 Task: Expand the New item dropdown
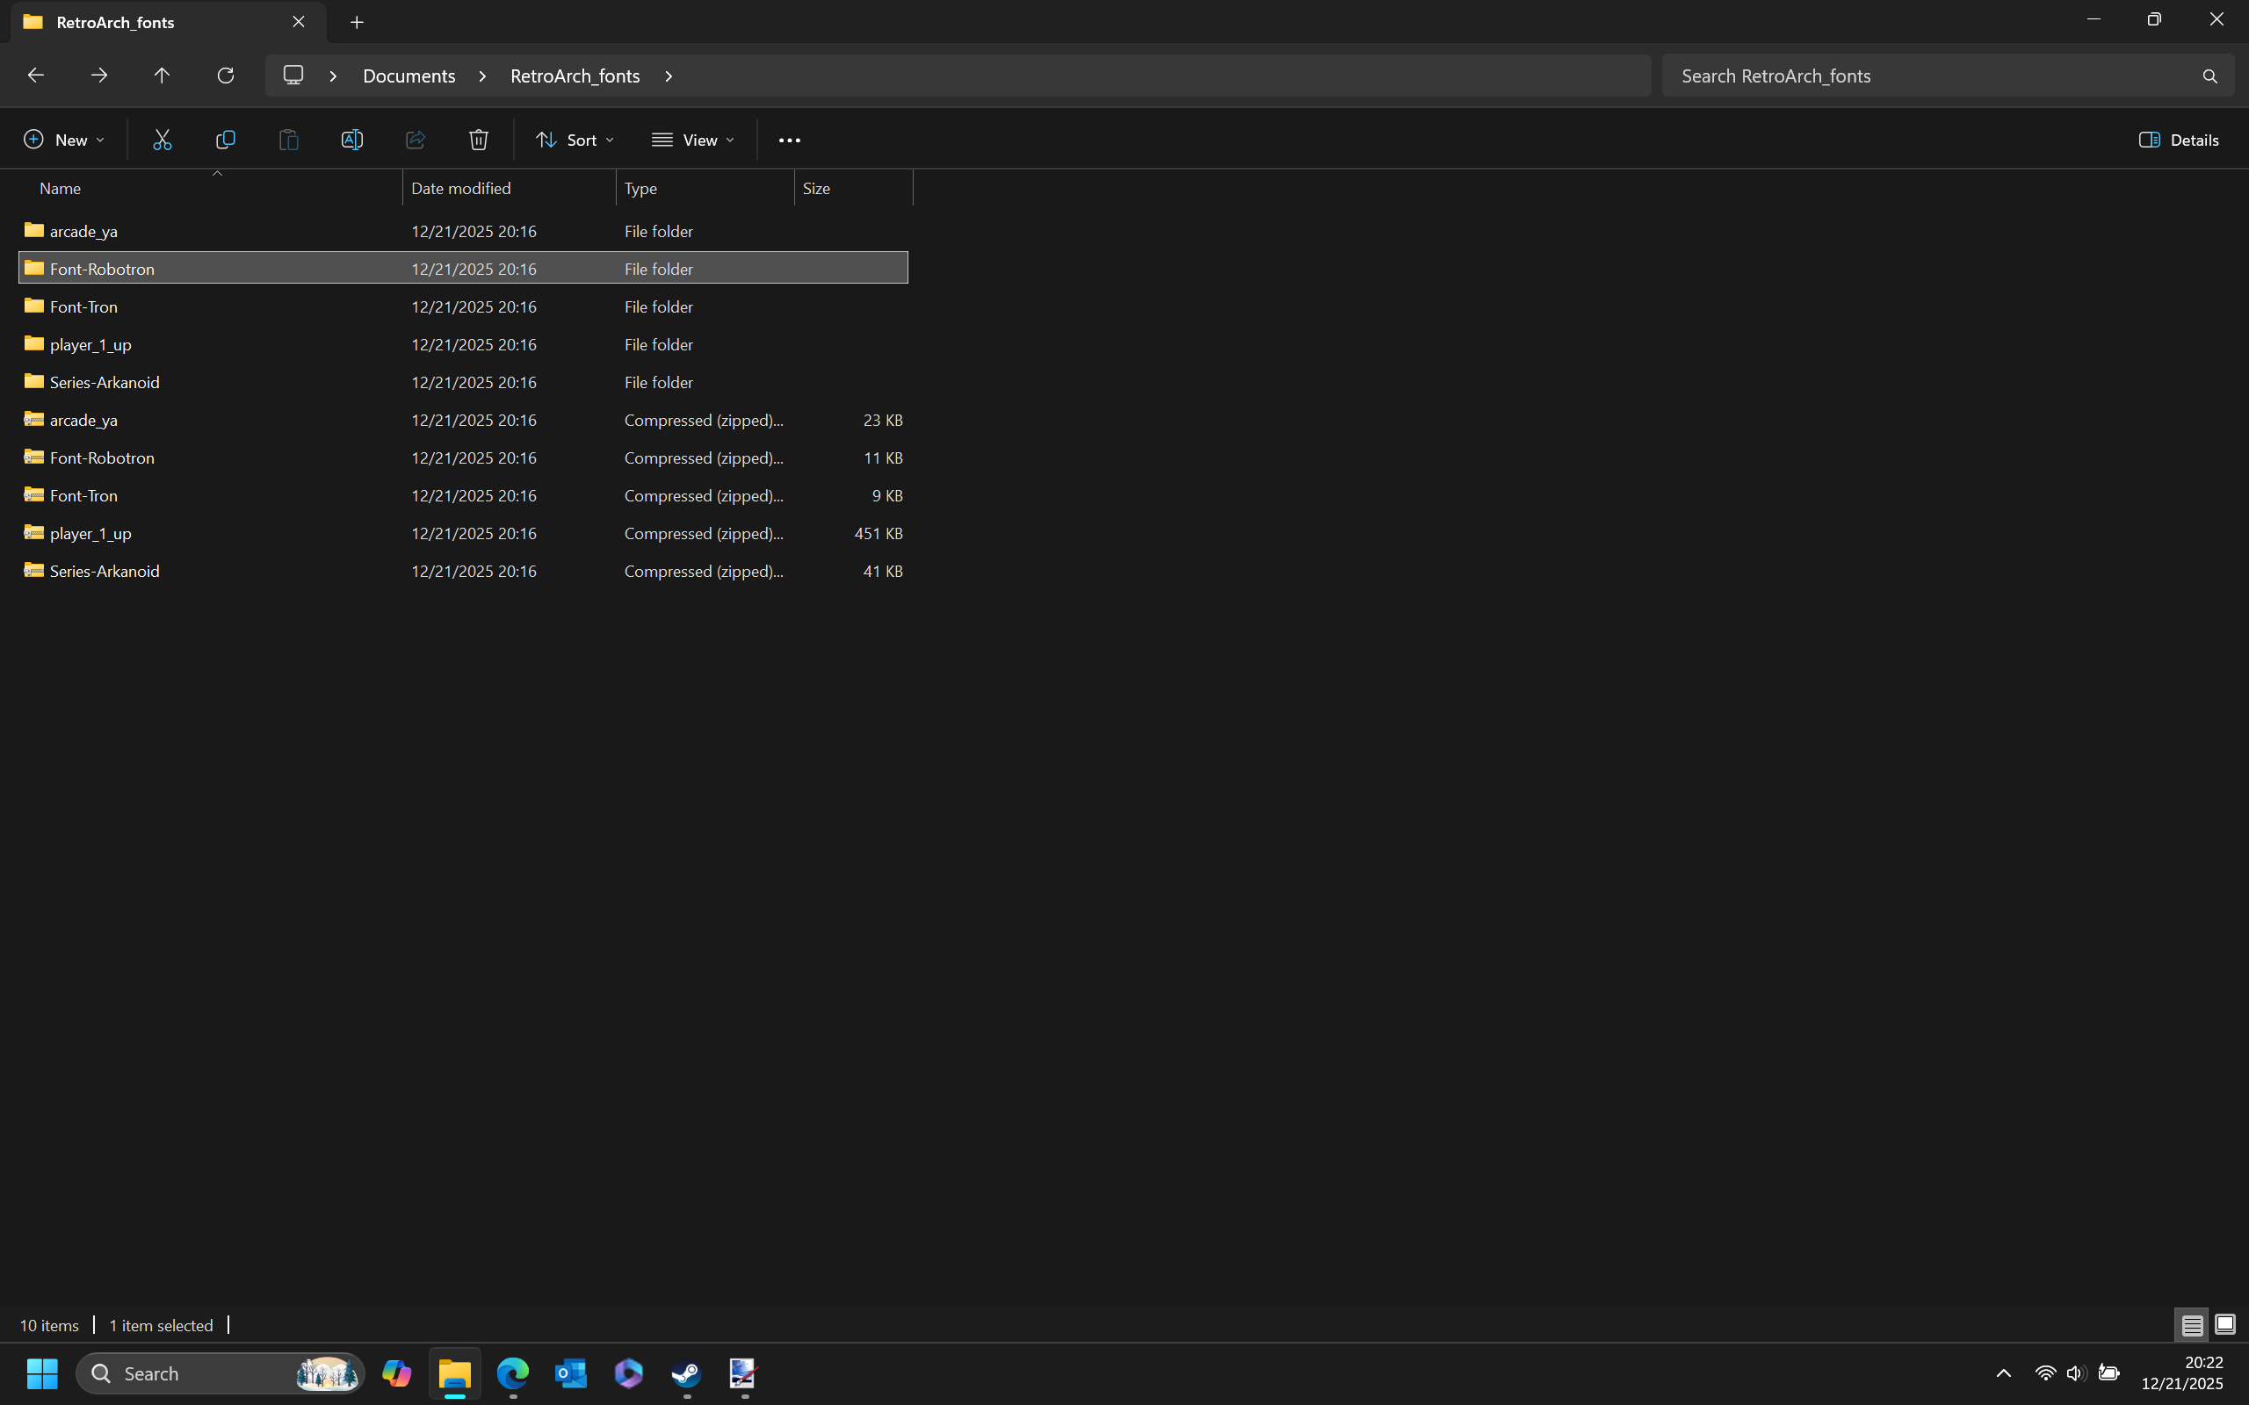63,140
